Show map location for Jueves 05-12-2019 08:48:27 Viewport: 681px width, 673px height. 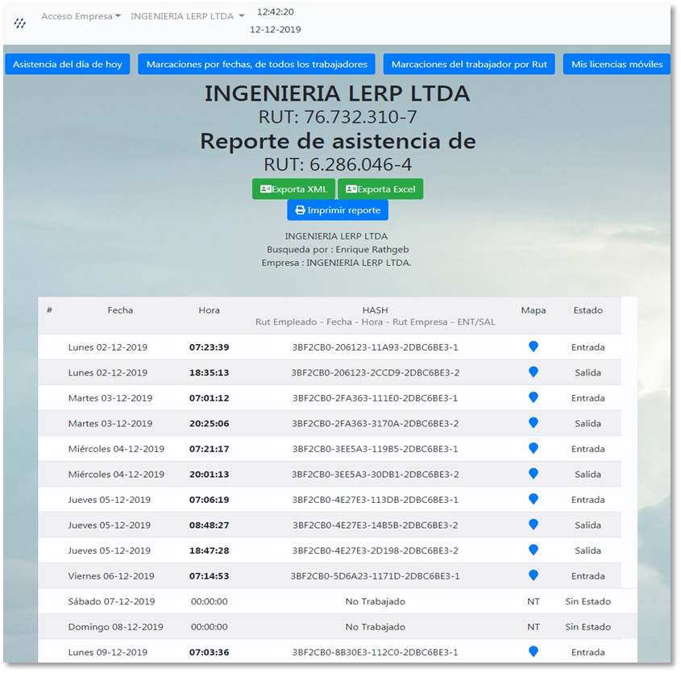pyautogui.click(x=533, y=525)
